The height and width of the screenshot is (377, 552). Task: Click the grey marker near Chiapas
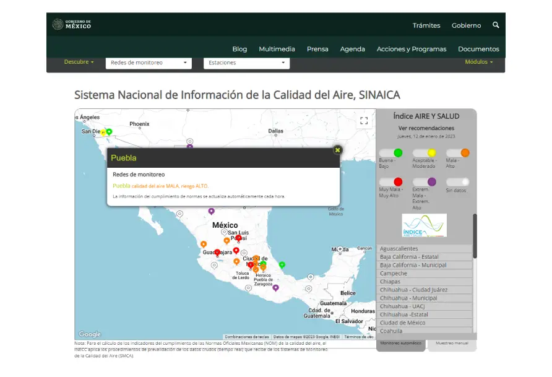(x=309, y=289)
